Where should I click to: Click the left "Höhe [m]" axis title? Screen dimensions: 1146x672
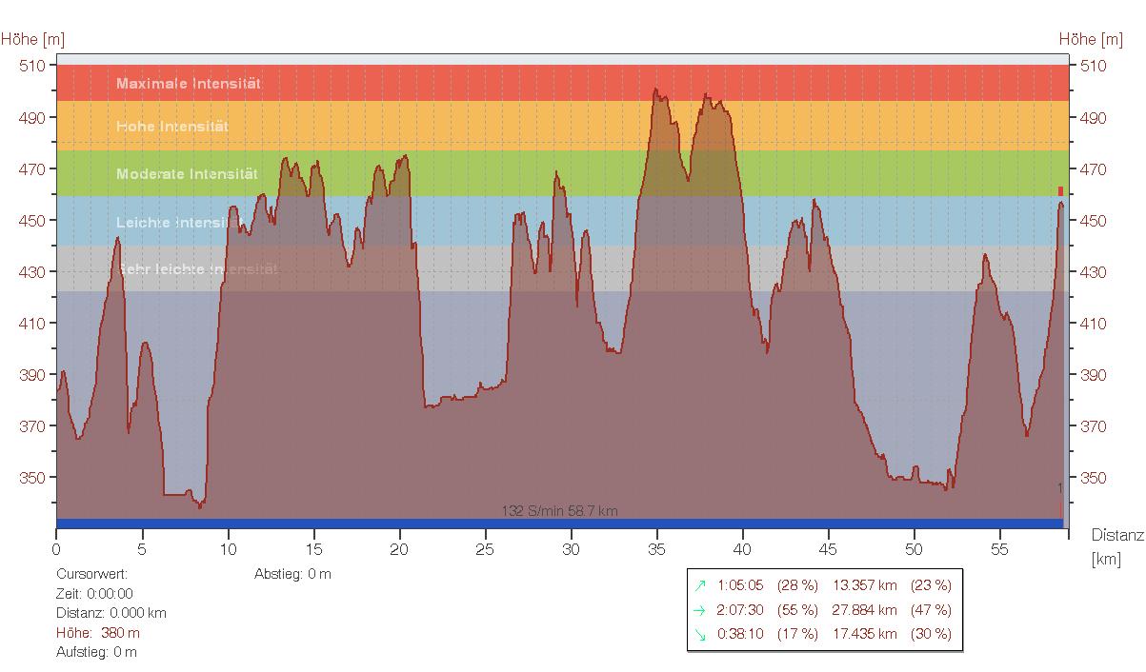[33, 39]
